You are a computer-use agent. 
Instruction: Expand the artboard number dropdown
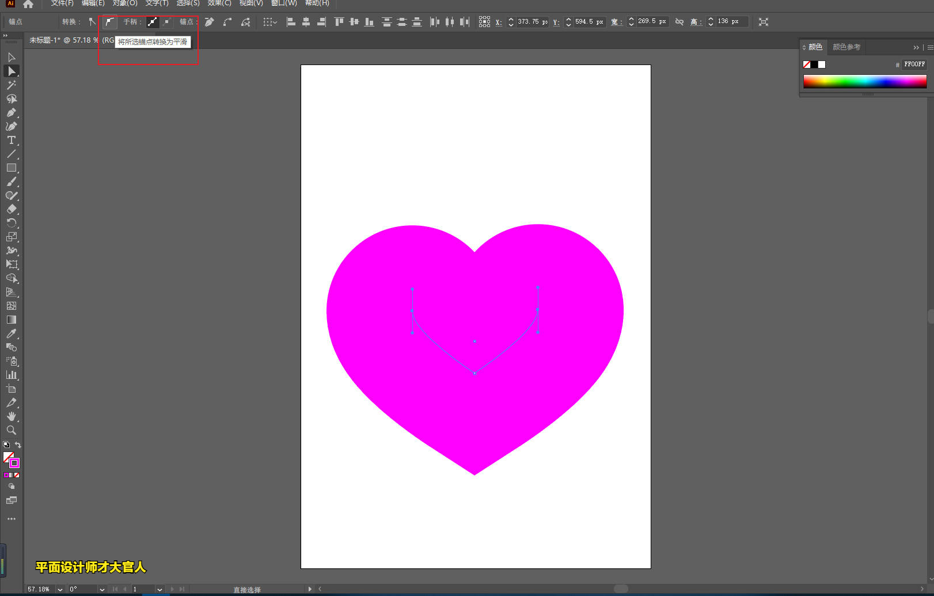coord(160,589)
